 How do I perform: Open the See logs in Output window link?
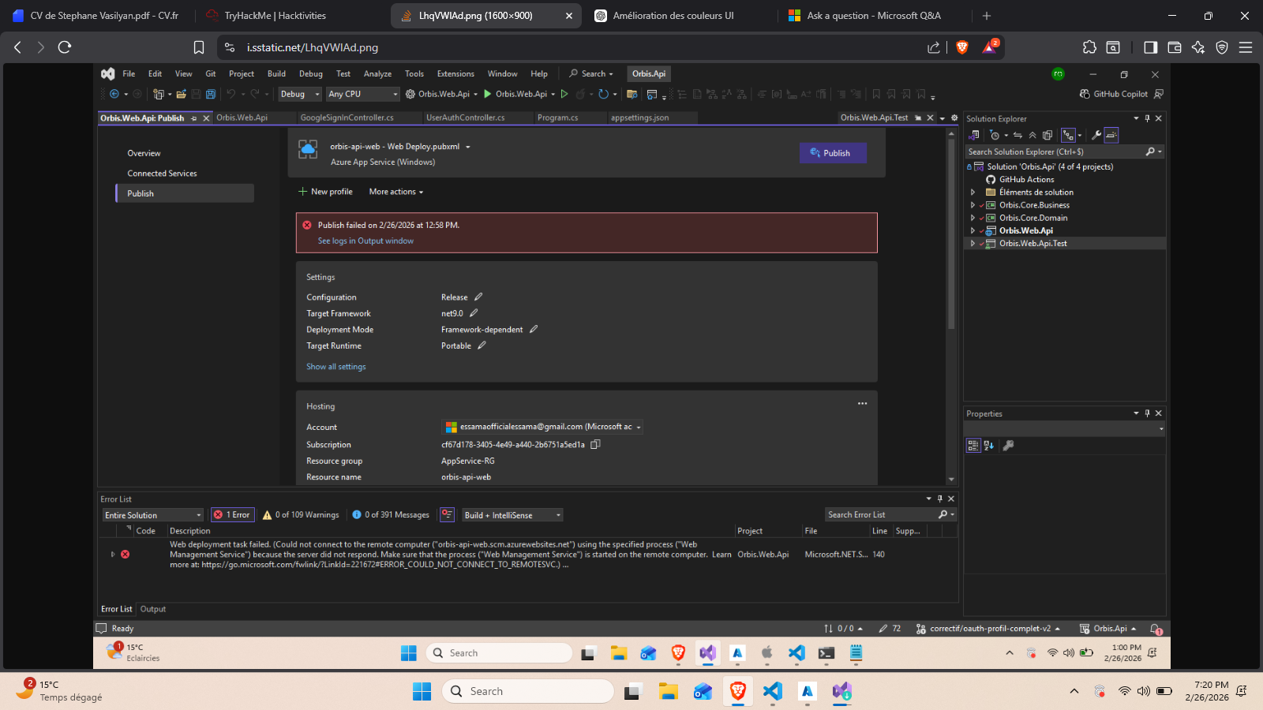click(x=365, y=241)
